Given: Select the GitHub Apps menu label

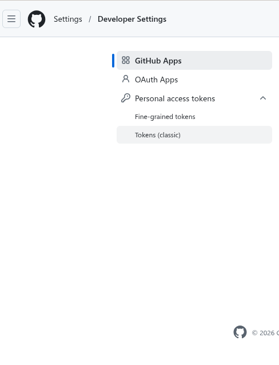Looking at the screenshot, I should point(158,61).
